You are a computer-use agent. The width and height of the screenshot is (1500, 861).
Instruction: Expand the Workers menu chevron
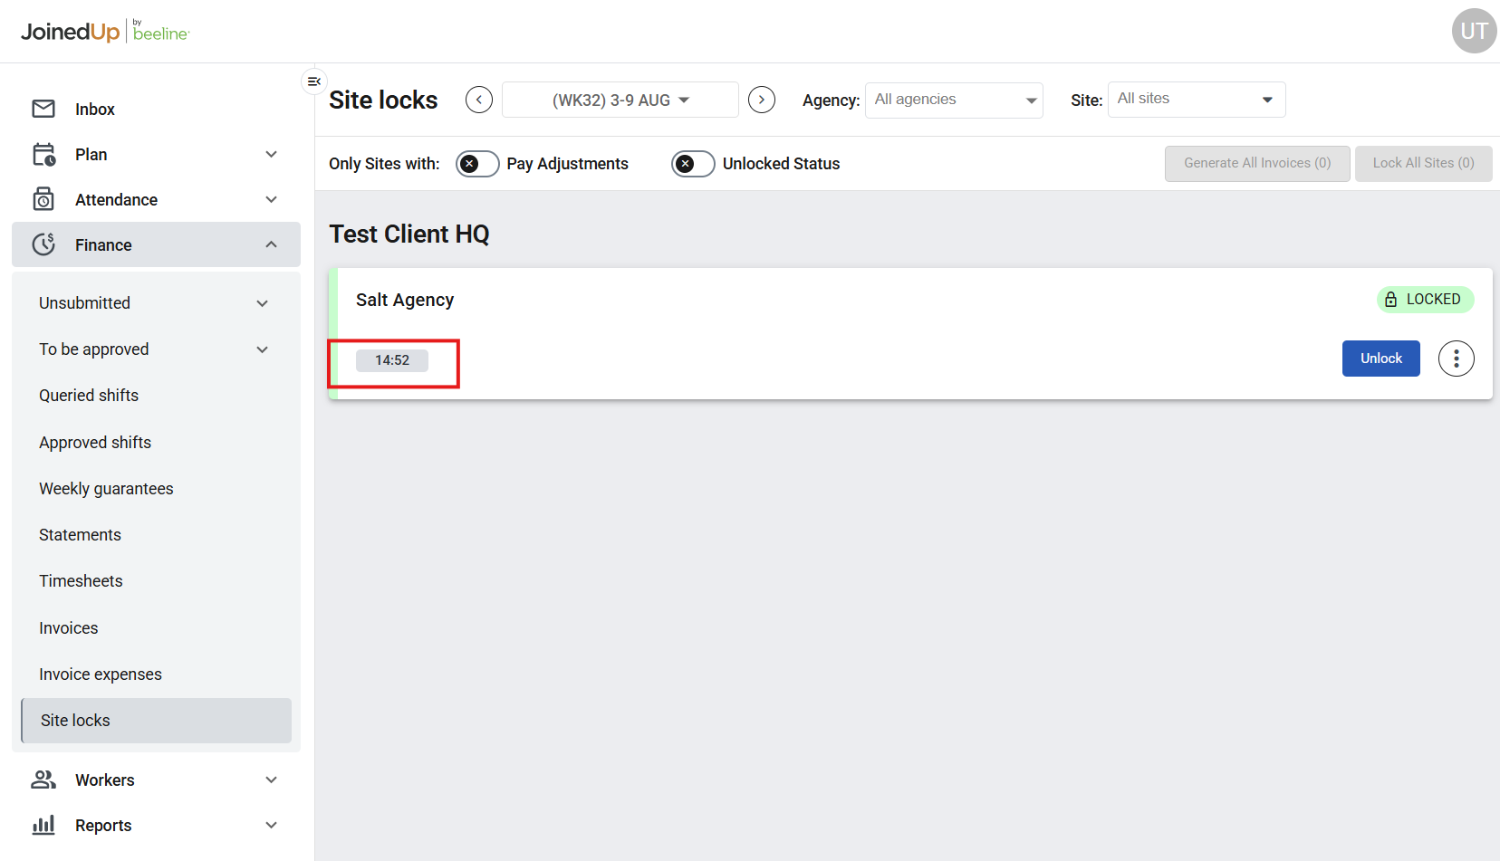click(x=271, y=780)
